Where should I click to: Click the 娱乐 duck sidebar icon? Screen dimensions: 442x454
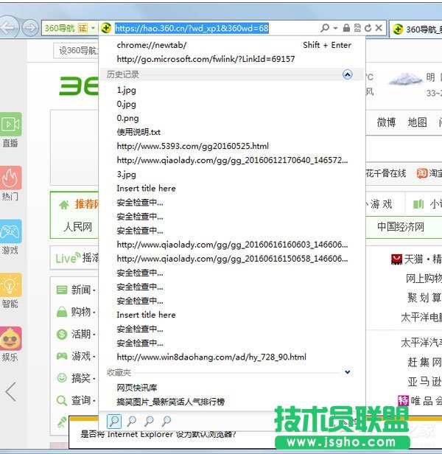coord(11,338)
